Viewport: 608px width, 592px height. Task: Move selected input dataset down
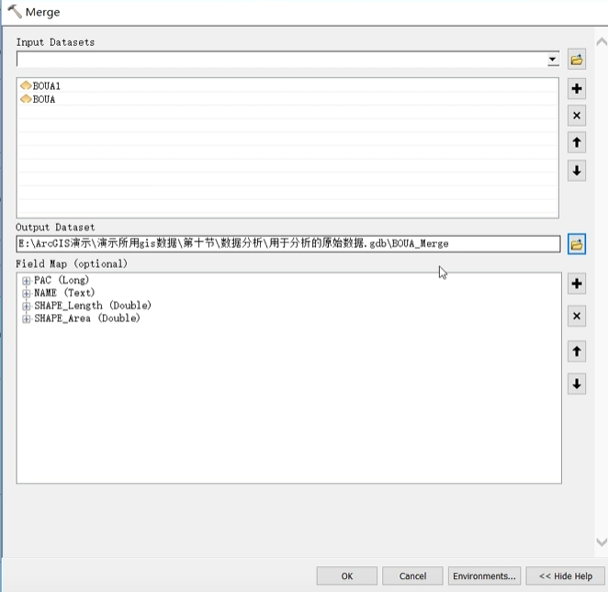(577, 171)
